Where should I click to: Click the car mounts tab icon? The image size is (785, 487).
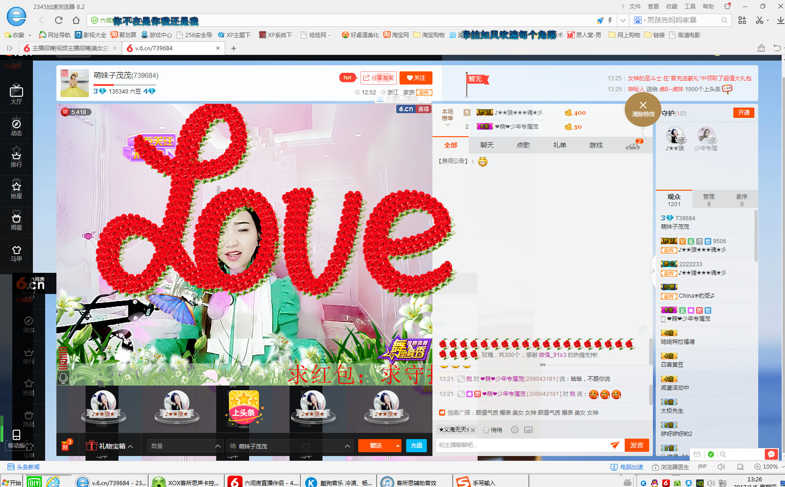(x=633, y=146)
